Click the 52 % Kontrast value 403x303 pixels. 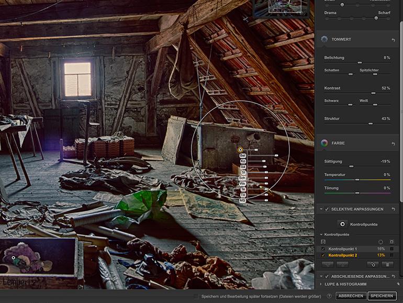click(386, 88)
